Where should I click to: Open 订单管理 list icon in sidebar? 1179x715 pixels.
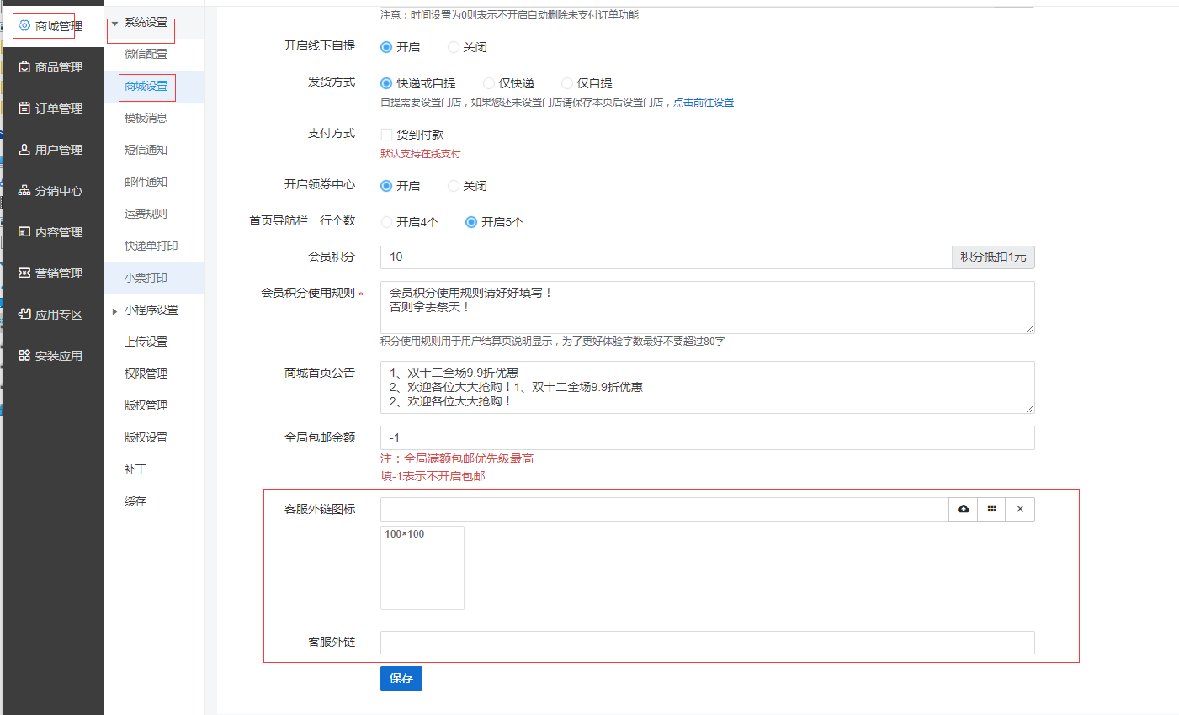[24, 109]
